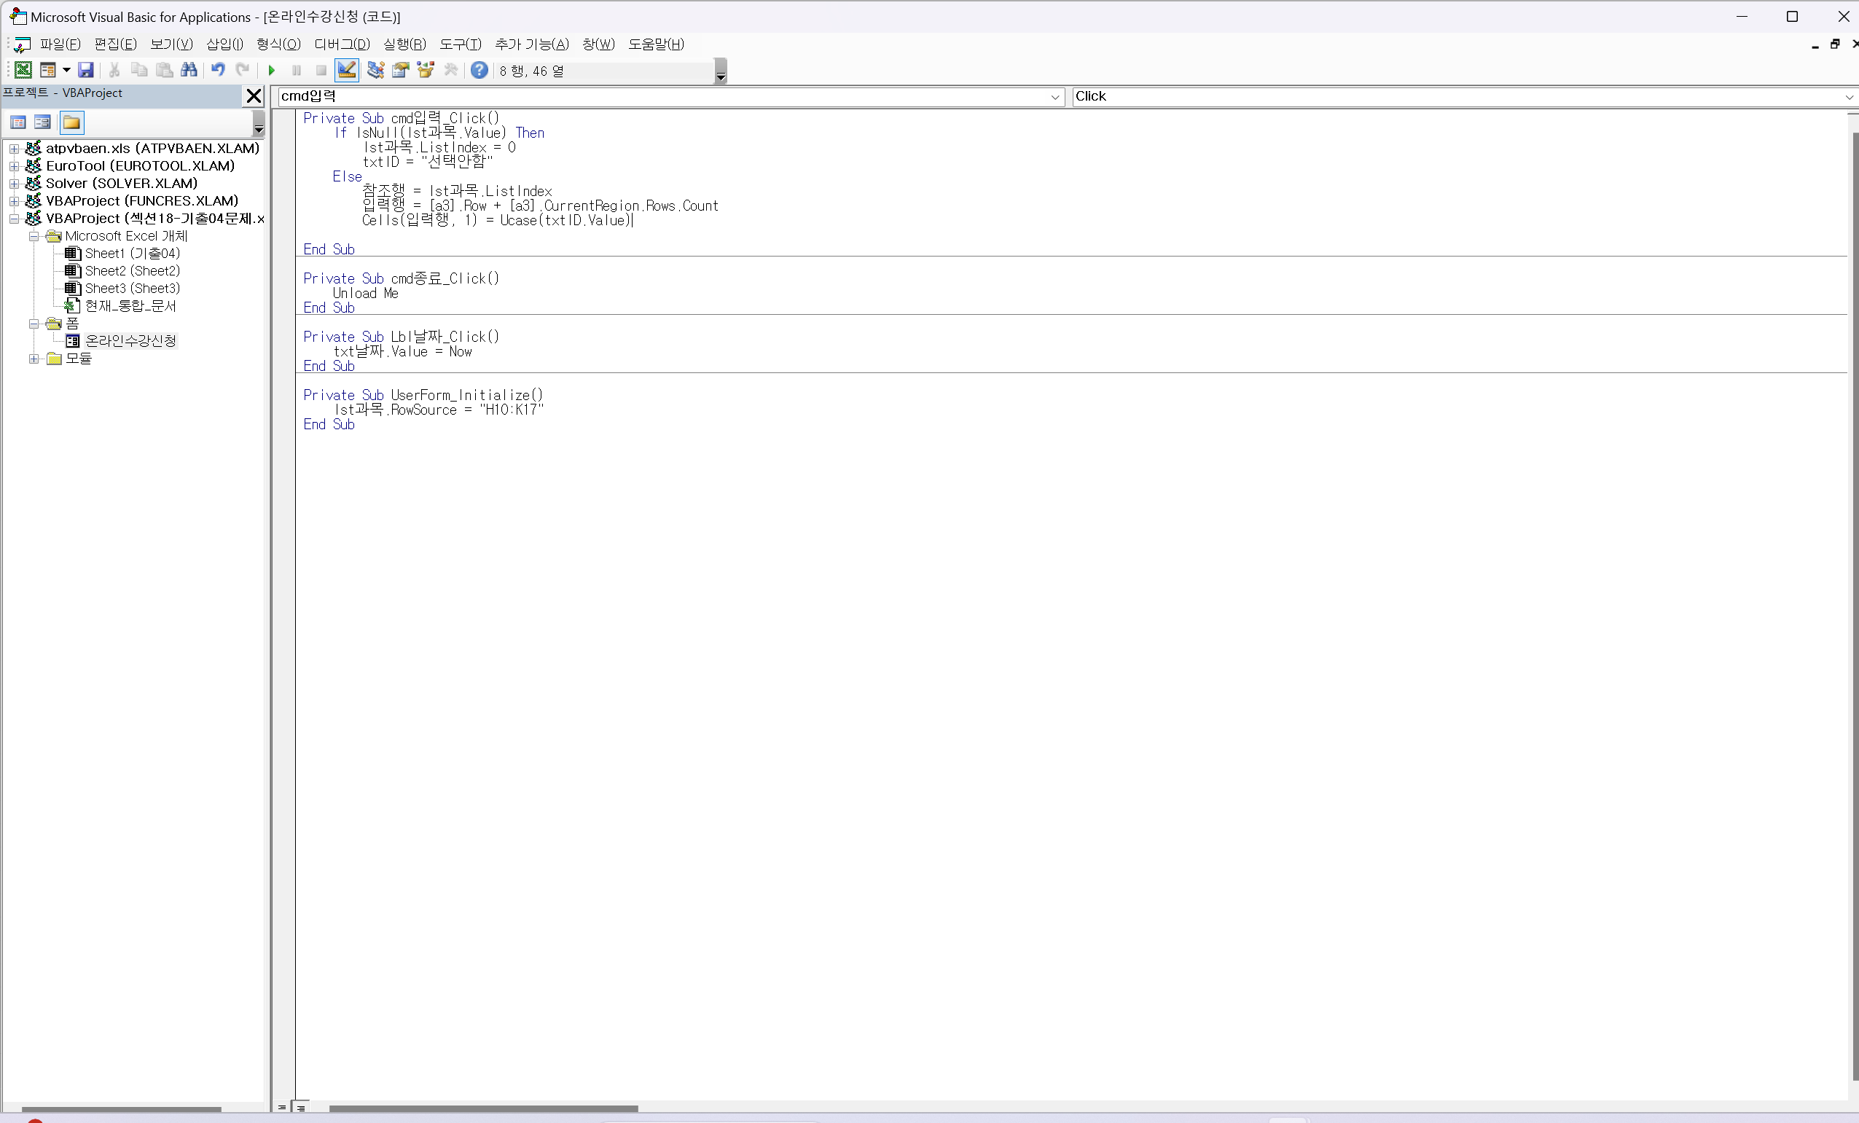Viewport: 1859px width, 1123px height.
Task: Expand the 모듈 folder node
Action: (x=34, y=359)
